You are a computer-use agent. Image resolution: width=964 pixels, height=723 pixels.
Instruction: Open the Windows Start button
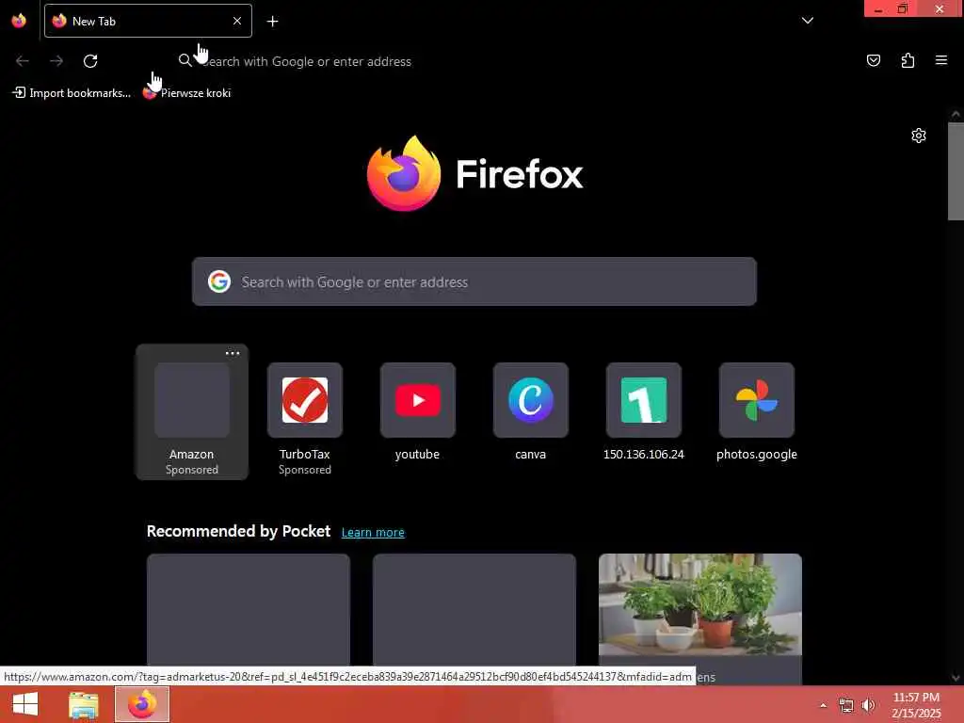(x=25, y=704)
